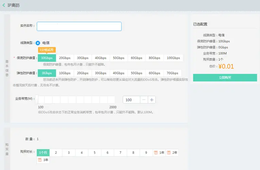The height and width of the screenshot is (170, 260).
Task: Choose 100Gbps base protection peak
Action: click(173, 58)
